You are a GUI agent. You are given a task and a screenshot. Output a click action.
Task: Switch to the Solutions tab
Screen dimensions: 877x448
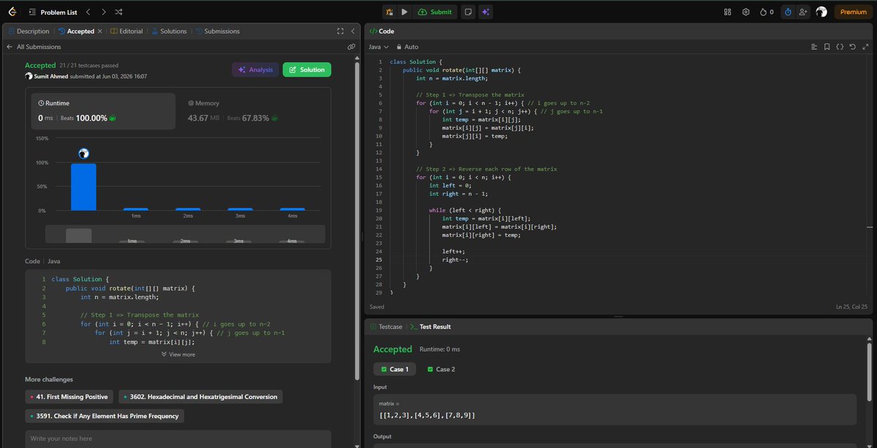click(169, 31)
